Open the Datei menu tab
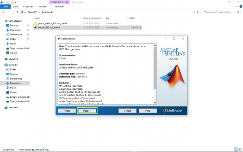243x152 pixels. point(5,7)
